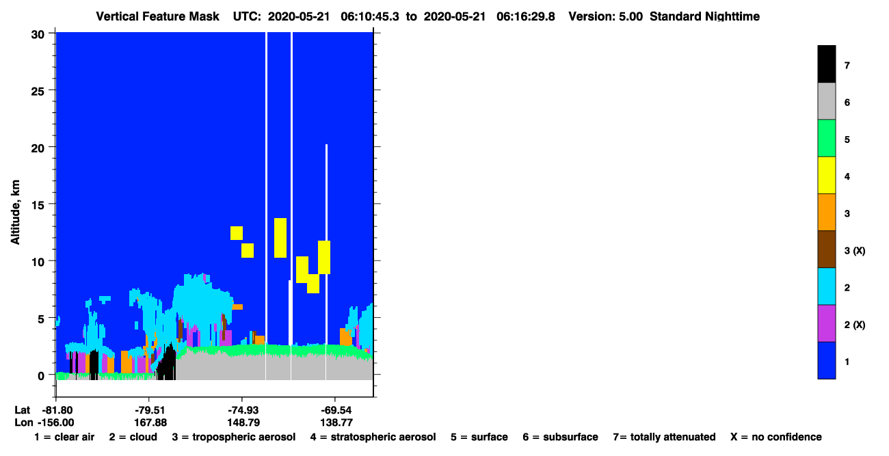Click the '2 = cloud' legend text

pyautogui.click(x=132, y=437)
